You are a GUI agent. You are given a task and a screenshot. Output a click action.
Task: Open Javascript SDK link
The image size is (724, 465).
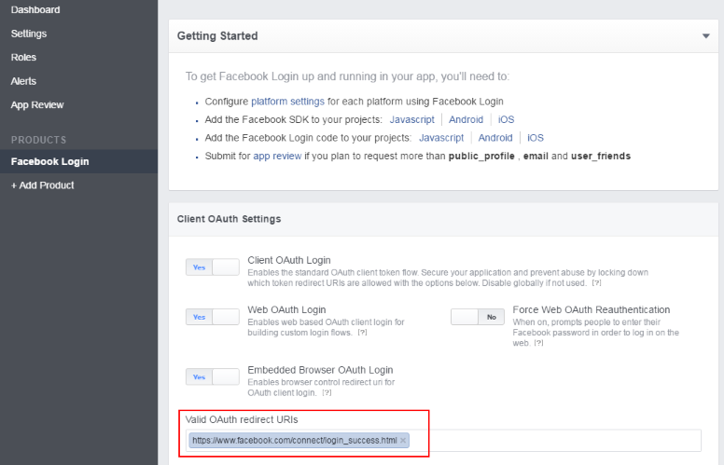[411, 119]
